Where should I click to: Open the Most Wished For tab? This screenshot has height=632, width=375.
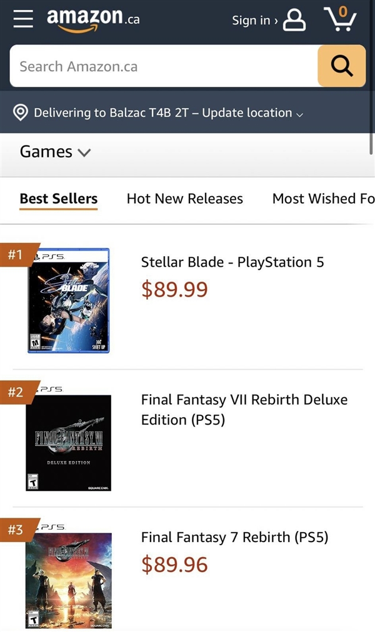click(323, 199)
